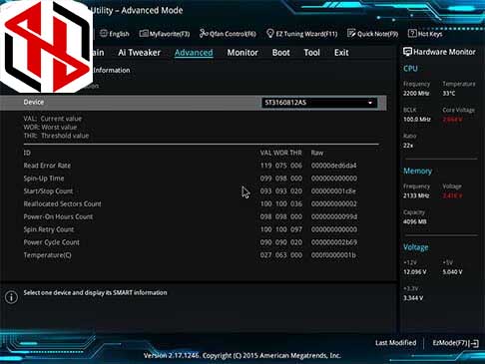Open Qfan Control(F6)

pyautogui.click(x=228, y=34)
